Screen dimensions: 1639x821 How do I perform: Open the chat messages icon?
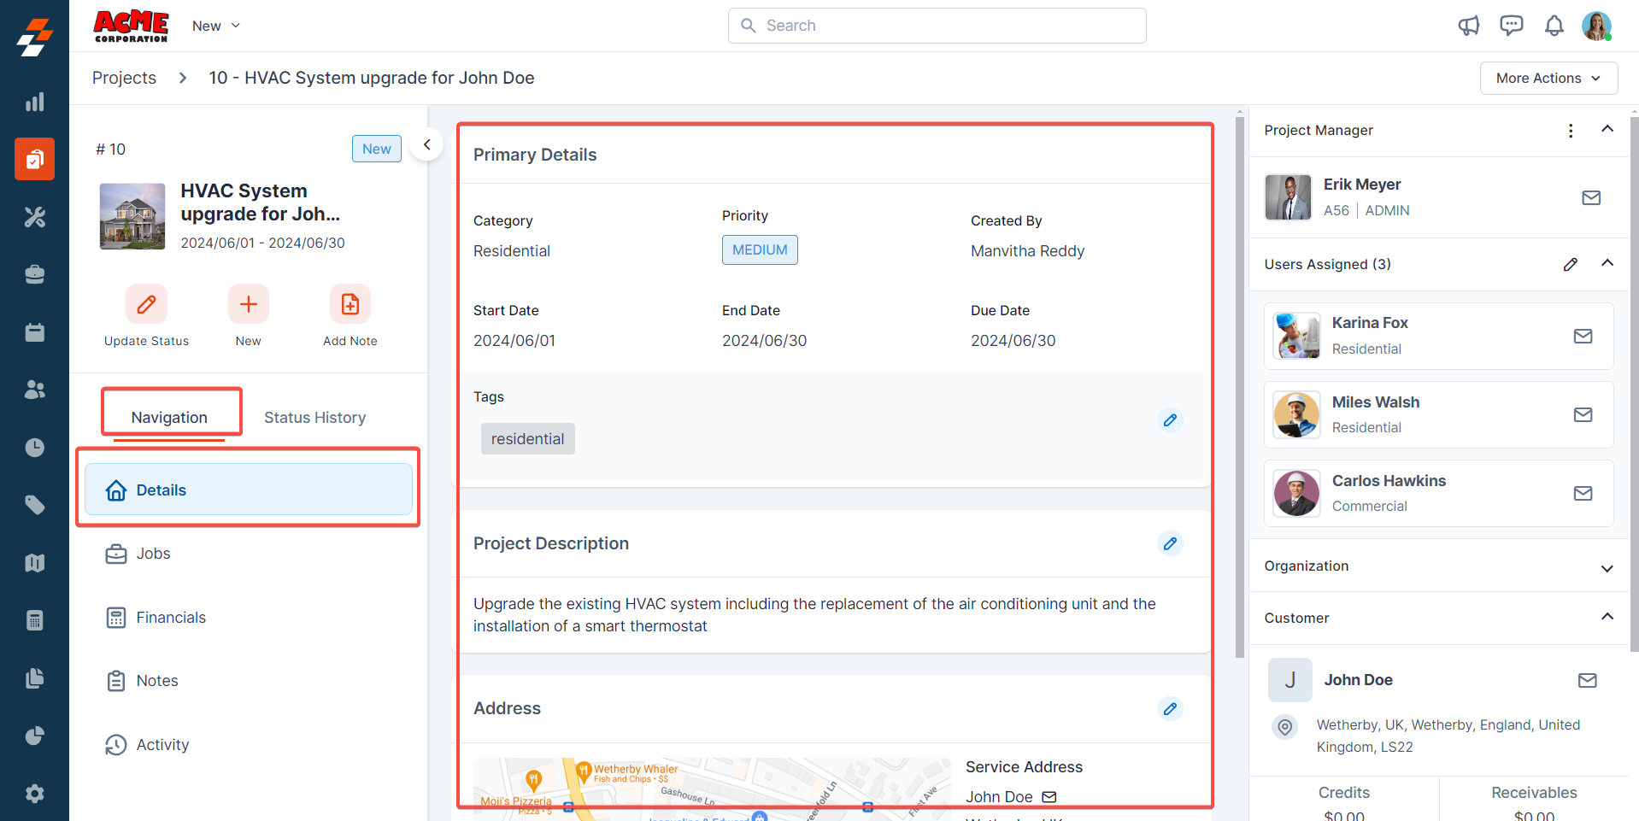tap(1511, 26)
